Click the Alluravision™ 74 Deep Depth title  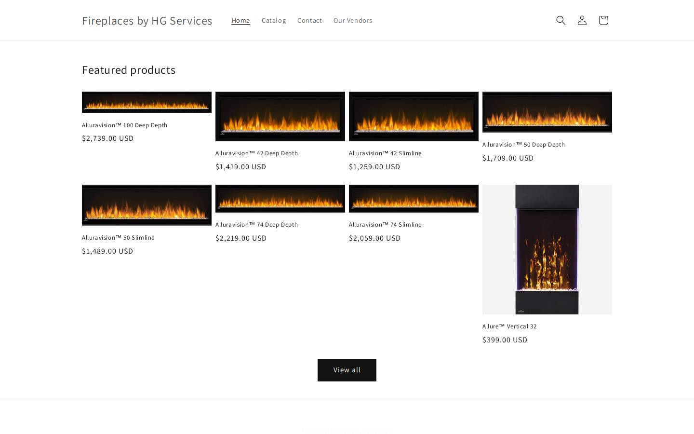257,225
